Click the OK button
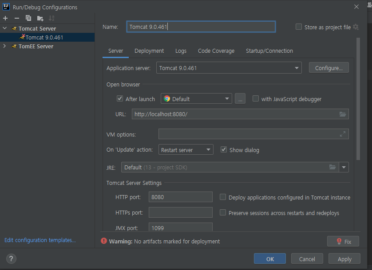The height and width of the screenshot is (270, 372). [270, 258]
